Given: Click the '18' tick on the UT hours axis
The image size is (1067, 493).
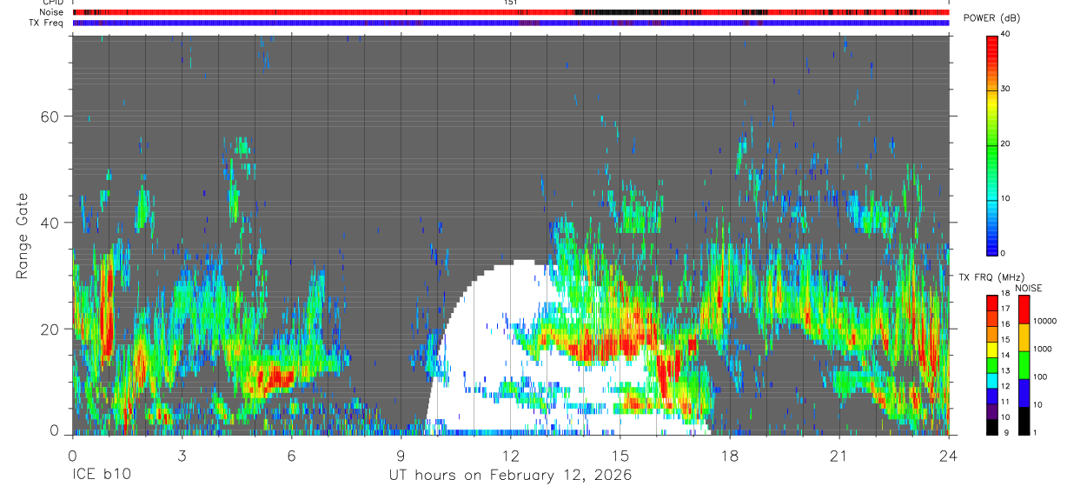Looking at the screenshot, I should 730,455.
